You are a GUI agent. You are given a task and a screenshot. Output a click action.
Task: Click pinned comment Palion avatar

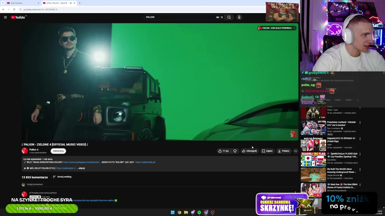[x=24, y=194]
